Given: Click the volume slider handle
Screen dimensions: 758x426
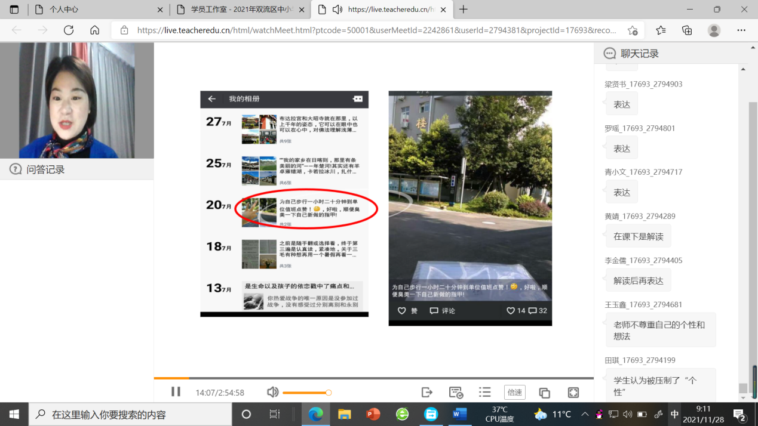Looking at the screenshot, I should pyautogui.click(x=329, y=393).
